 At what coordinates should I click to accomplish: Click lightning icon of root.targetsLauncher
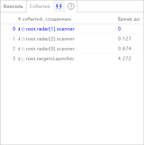pyautogui.click(x=19, y=59)
